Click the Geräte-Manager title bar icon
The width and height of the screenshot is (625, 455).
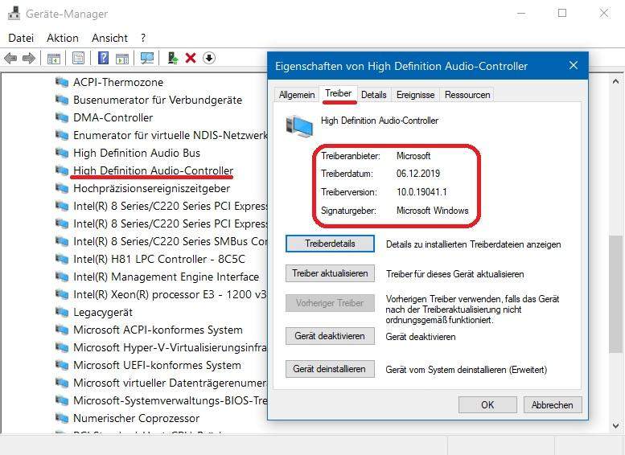14,14
